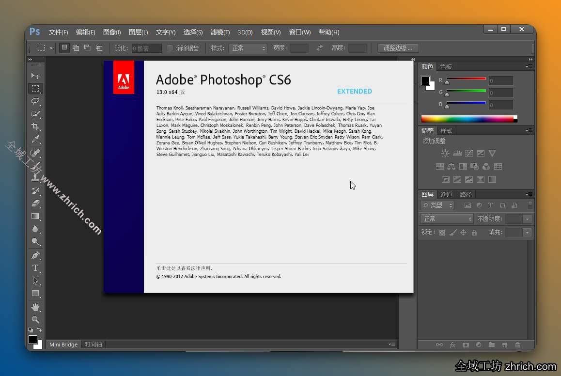
Task: Click the new group folder icon
Action: pos(492,345)
